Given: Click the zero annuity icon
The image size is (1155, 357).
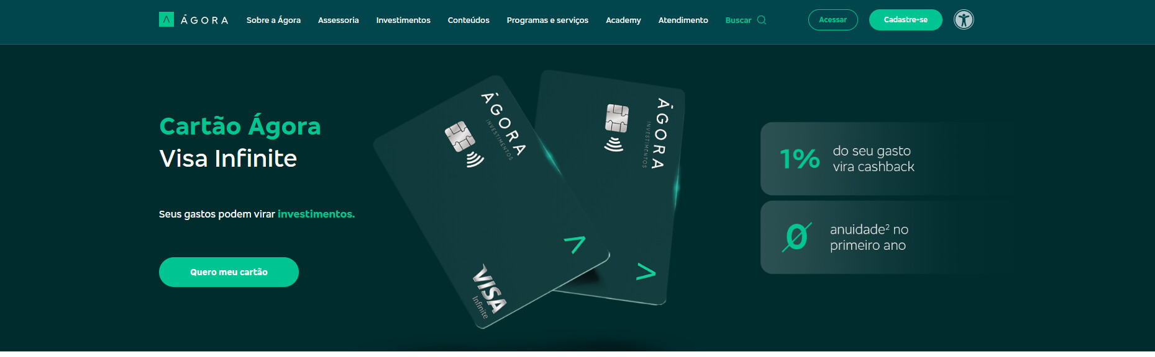Looking at the screenshot, I should pos(797,237).
